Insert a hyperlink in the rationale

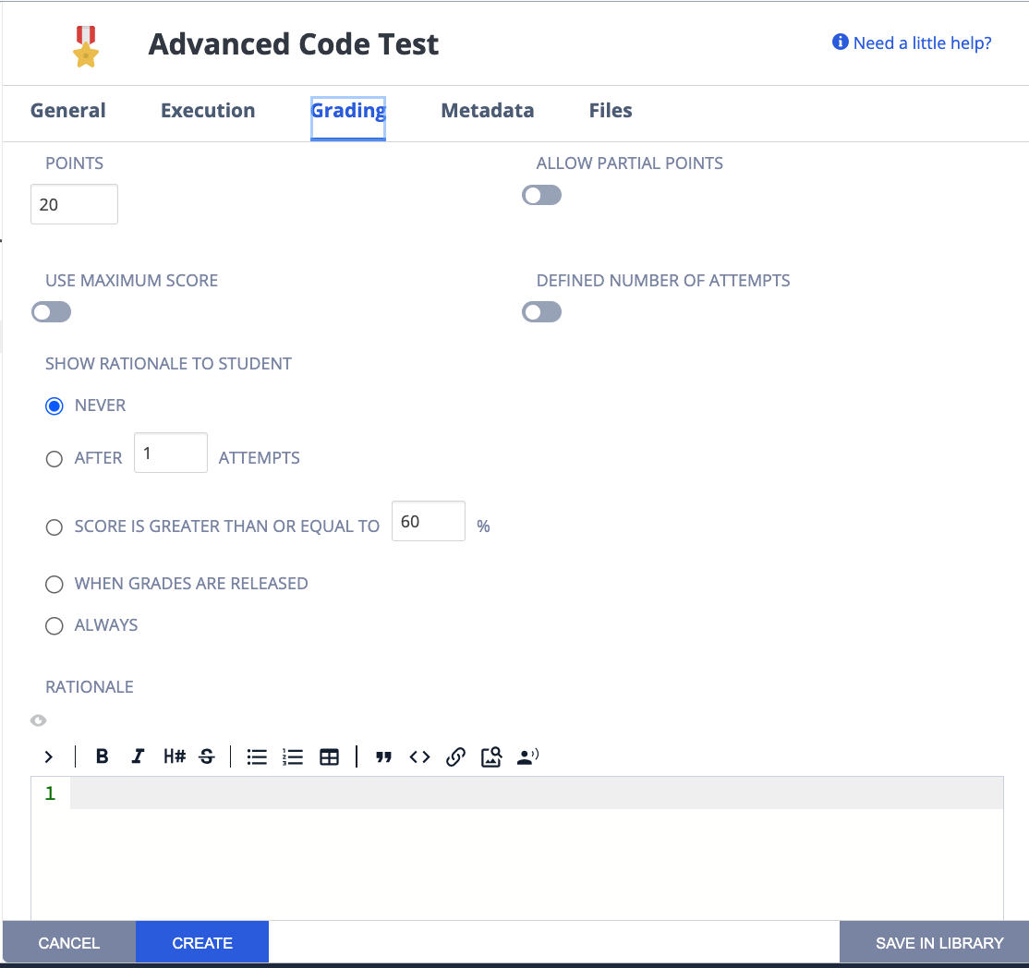(x=454, y=757)
